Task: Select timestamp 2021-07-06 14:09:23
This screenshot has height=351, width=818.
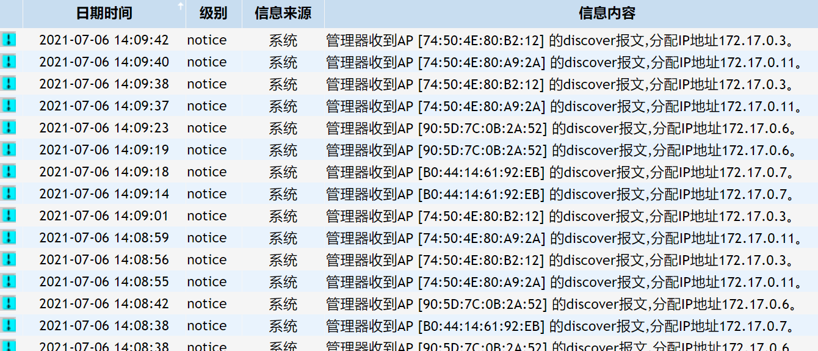Action: [x=104, y=128]
